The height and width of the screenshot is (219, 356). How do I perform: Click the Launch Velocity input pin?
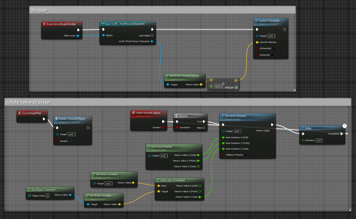[257, 42]
